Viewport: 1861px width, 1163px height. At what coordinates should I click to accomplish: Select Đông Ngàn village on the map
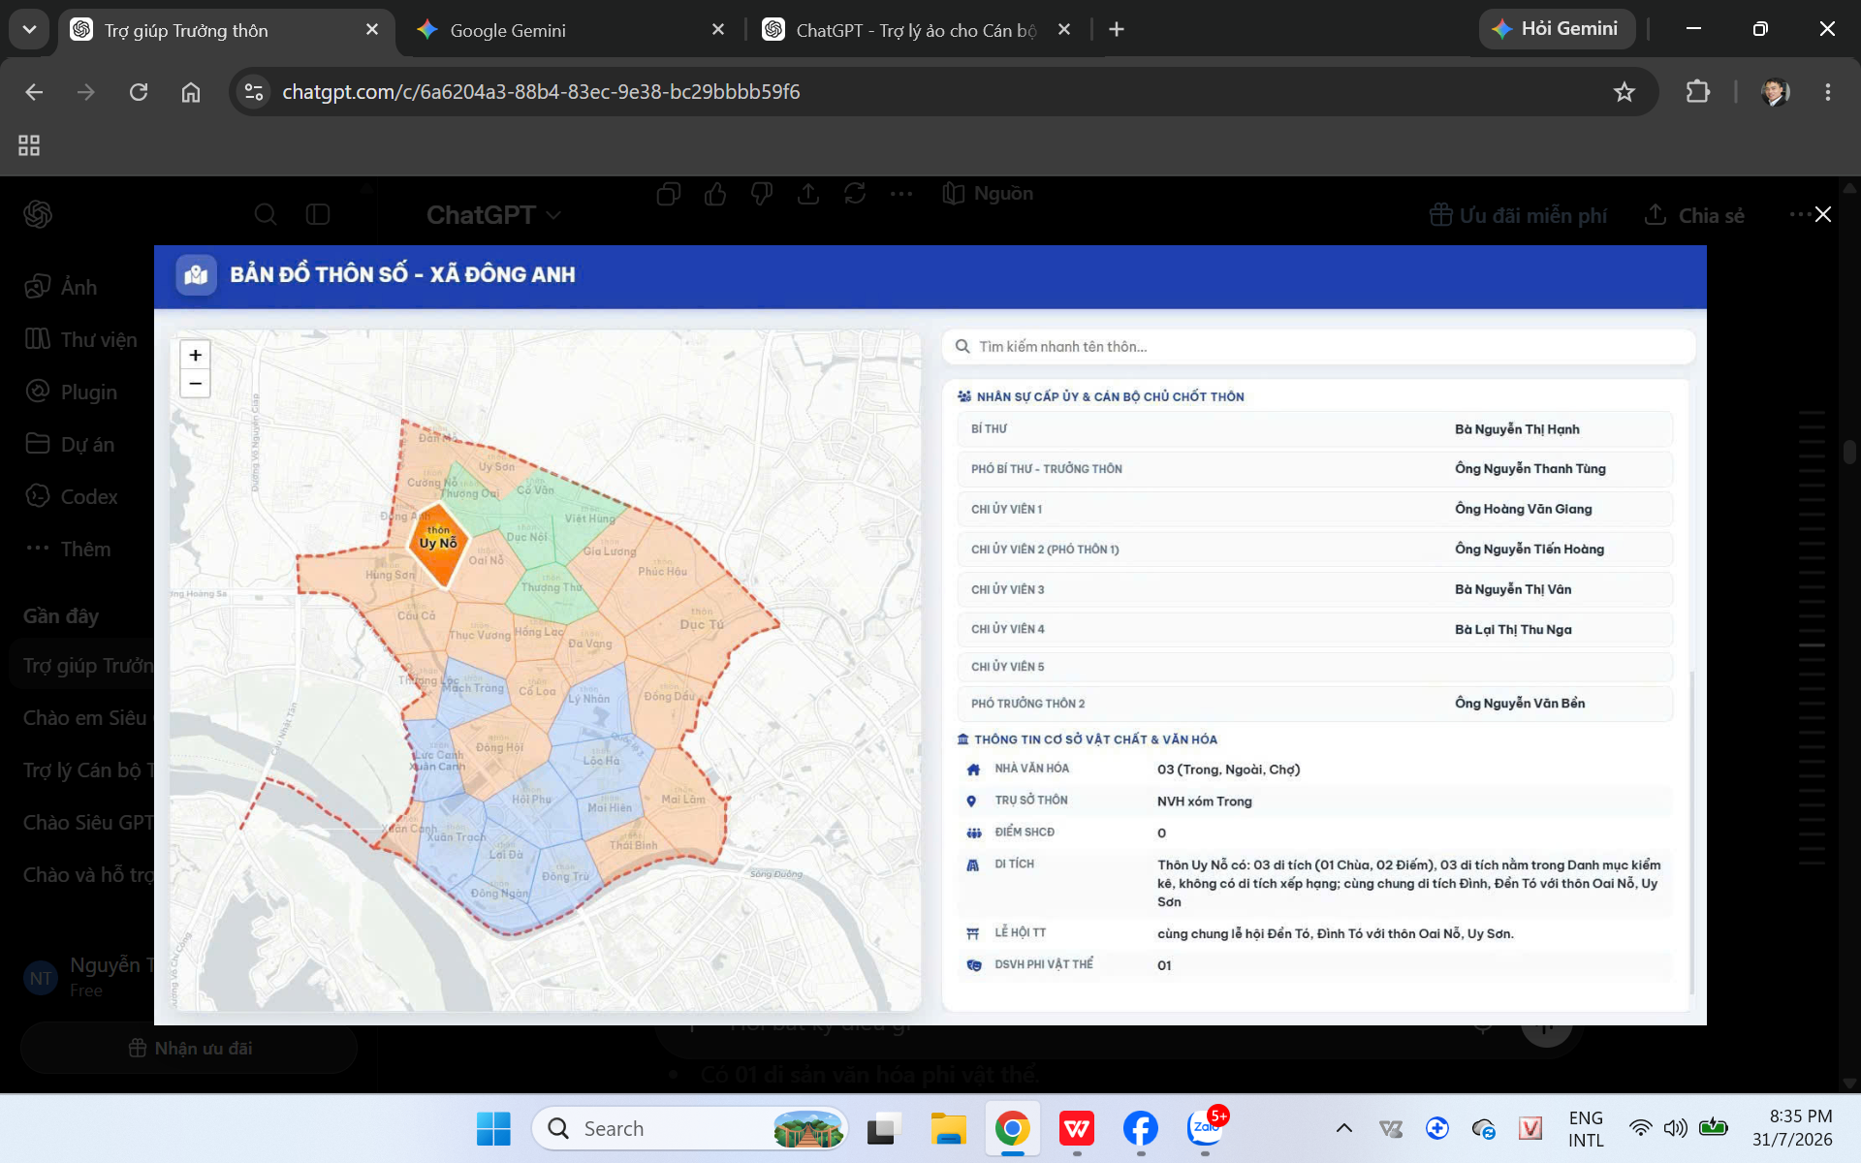(x=499, y=894)
